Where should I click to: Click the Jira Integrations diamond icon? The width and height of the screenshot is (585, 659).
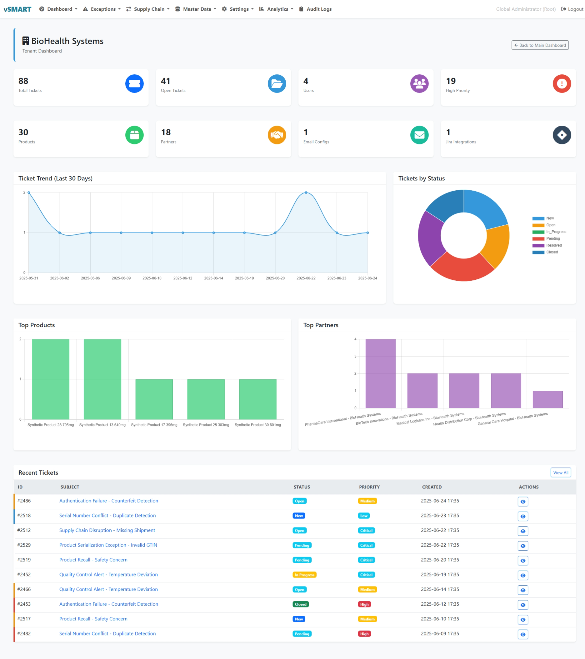pos(562,135)
